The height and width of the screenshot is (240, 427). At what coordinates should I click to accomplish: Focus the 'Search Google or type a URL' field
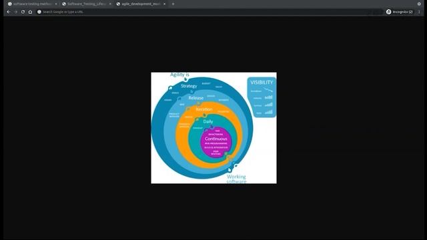tap(209, 12)
